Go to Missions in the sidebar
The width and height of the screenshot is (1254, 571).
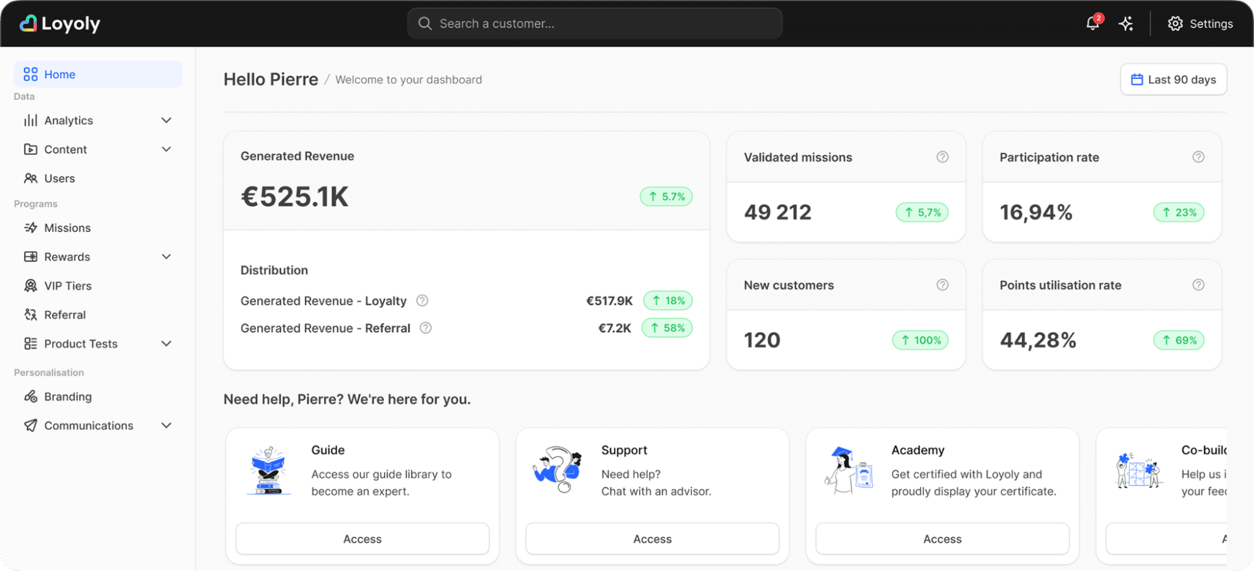67,228
